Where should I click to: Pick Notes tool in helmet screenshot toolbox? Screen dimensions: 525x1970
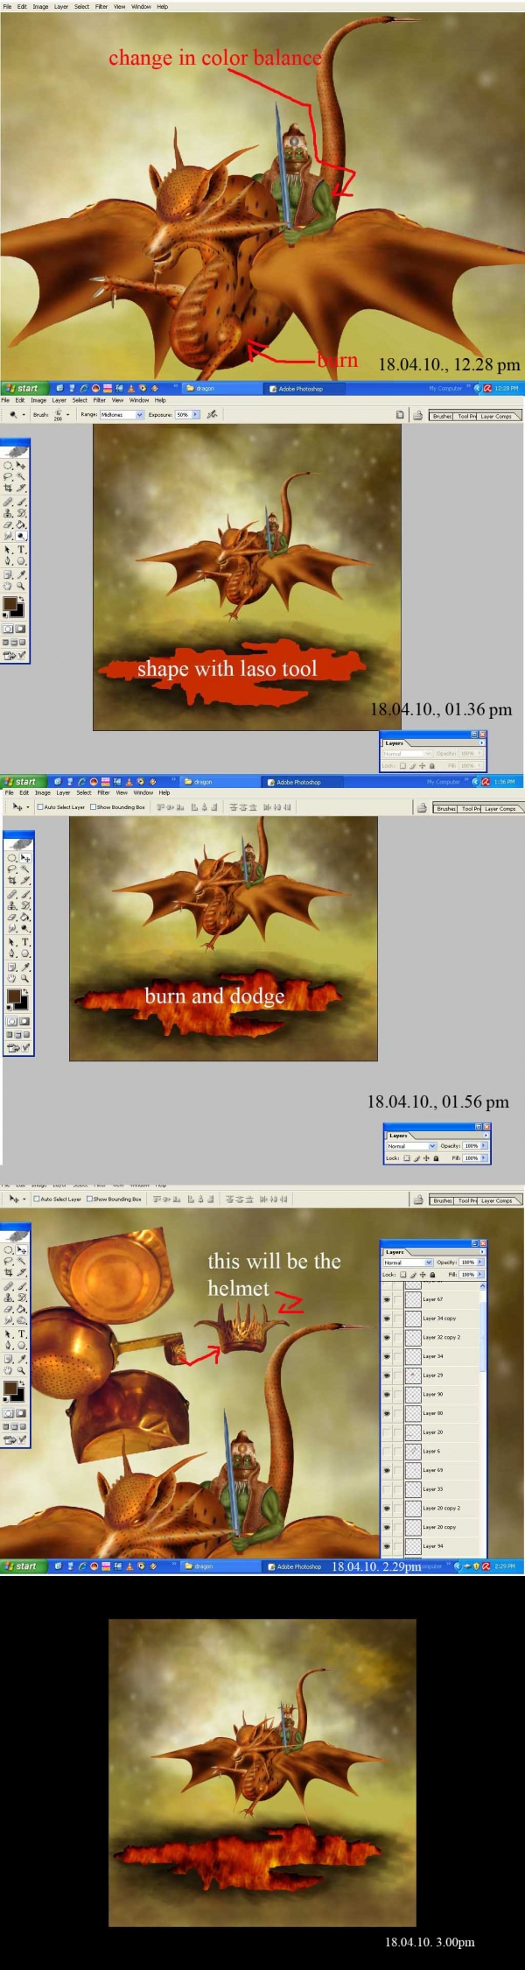pos(8,1360)
